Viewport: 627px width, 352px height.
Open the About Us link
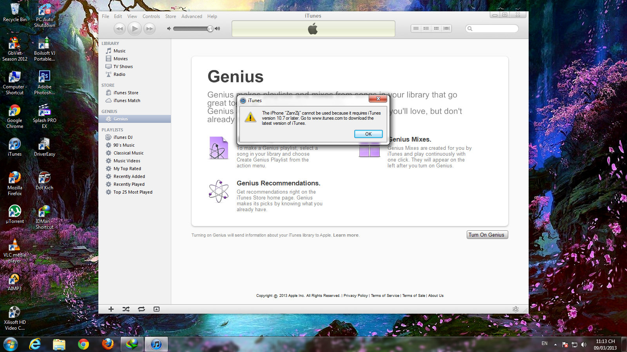point(436,296)
